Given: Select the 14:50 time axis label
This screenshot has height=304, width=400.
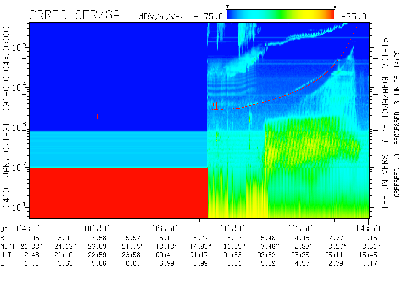Looking at the screenshot, I should tap(368, 228).
